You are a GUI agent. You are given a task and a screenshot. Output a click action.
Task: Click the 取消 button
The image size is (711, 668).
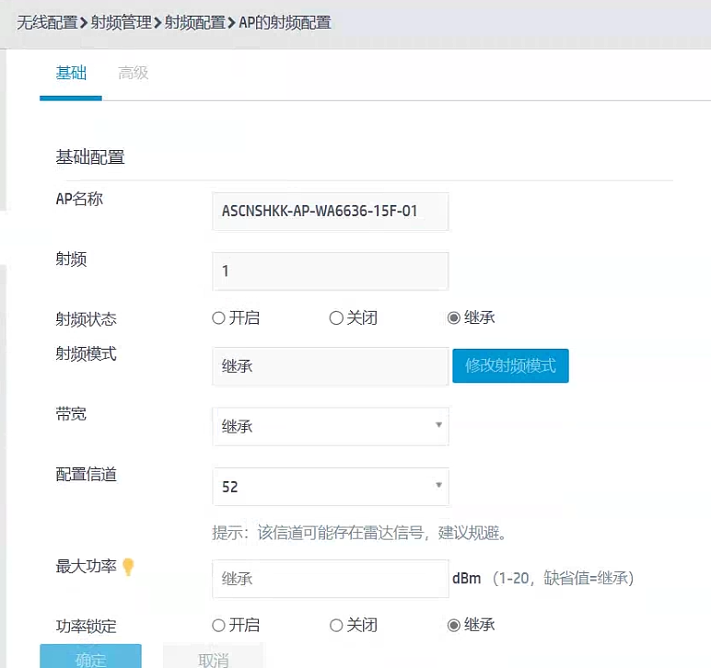click(x=213, y=656)
